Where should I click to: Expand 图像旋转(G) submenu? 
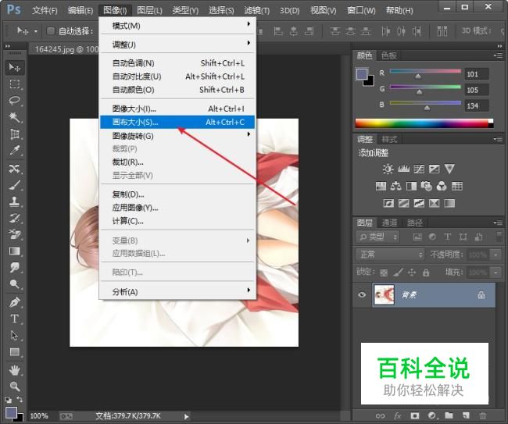[x=177, y=136]
